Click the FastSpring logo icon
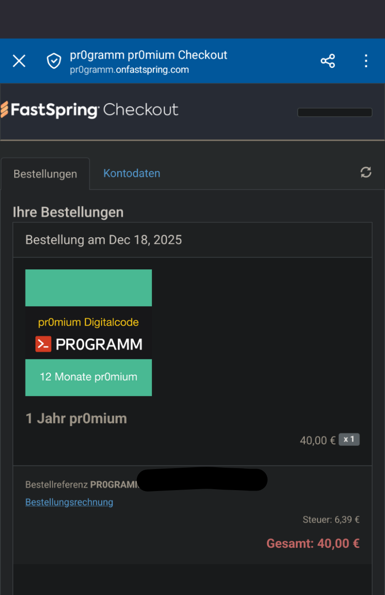This screenshot has width=385, height=595. click(5, 110)
